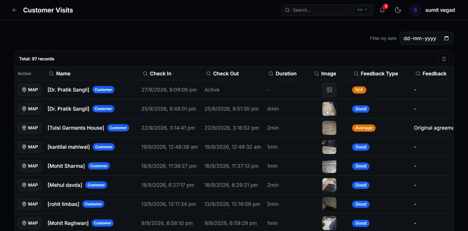The width and height of the screenshot is (468, 231).
Task: Click the Average feedback badge
Action: click(x=364, y=128)
